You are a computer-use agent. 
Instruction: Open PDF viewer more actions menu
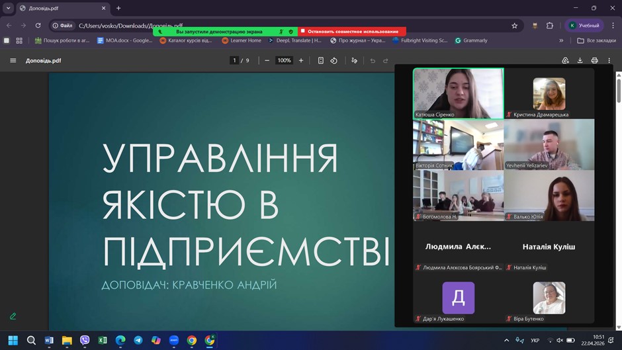609,60
